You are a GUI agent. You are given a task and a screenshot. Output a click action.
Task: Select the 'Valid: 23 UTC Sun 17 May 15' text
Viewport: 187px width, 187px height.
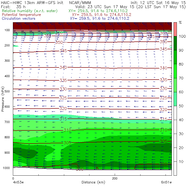pos(105,7)
